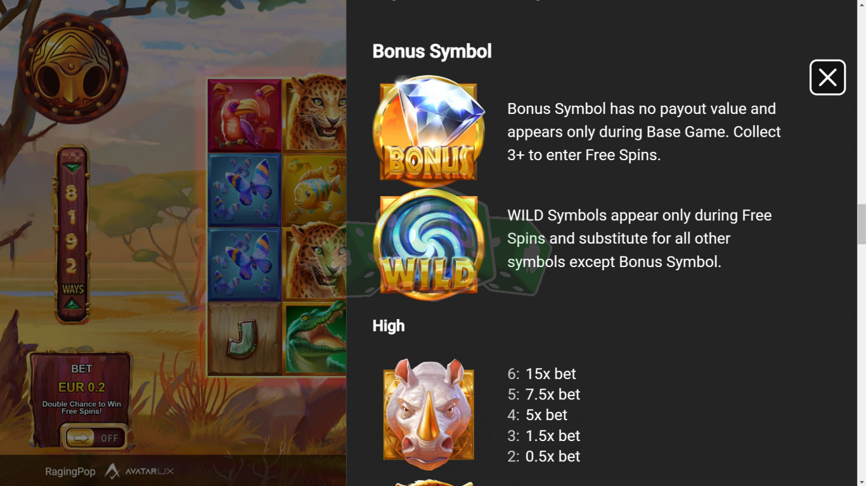Increase ways with green up arrow
866x486 pixels.
(x=73, y=304)
